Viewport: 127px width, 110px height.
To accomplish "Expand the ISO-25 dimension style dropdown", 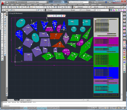I will pos(99,7).
